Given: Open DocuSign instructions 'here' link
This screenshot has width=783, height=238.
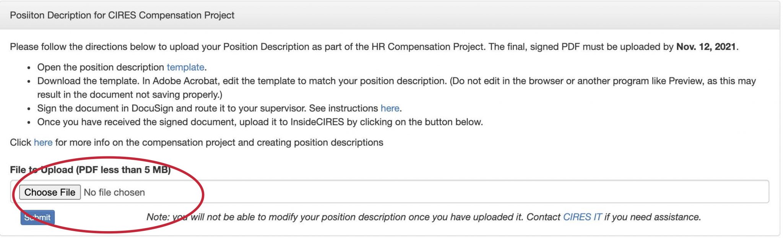Looking at the screenshot, I should click(390, 108).
